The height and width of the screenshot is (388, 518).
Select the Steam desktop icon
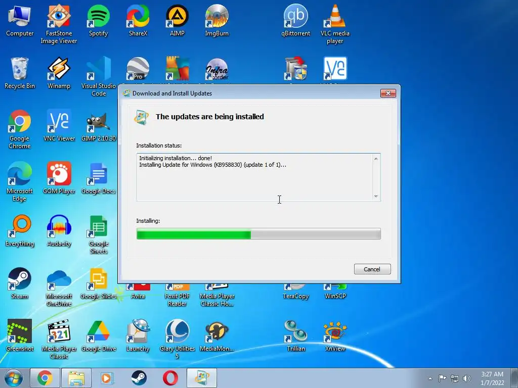tap(20, 283)
